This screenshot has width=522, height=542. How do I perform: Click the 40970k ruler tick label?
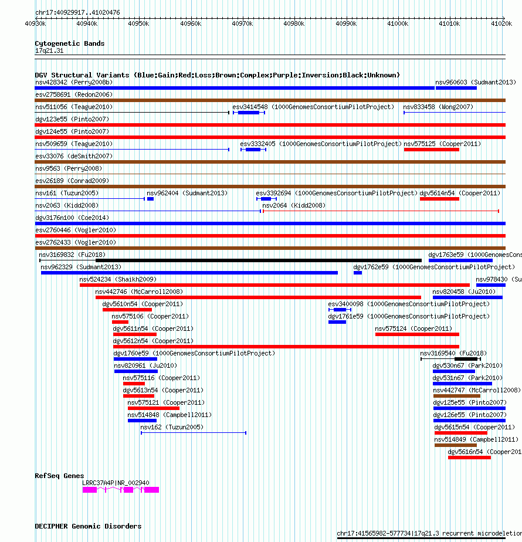point(242,23)
